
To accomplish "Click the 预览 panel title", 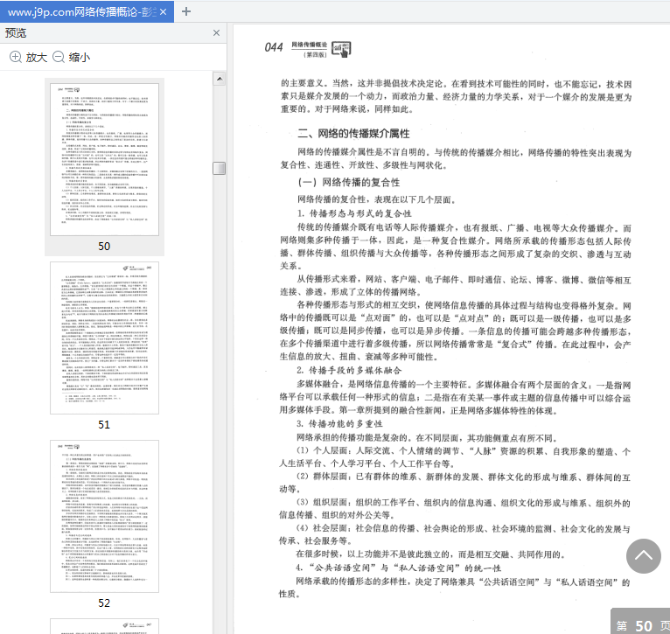I will 16,33.
